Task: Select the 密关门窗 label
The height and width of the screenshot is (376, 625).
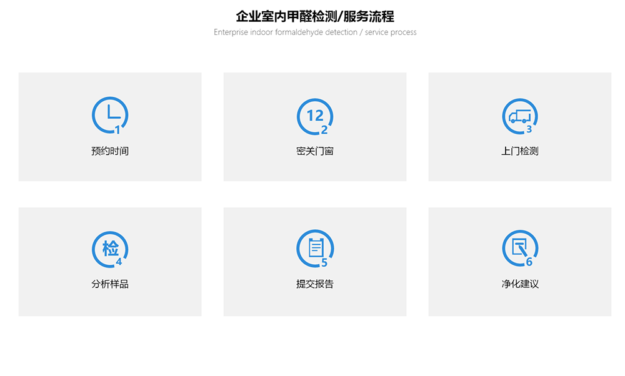Action: click(x=315, y=151)
